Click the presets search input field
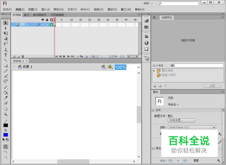The image size is (226, 165). point(199,66)
